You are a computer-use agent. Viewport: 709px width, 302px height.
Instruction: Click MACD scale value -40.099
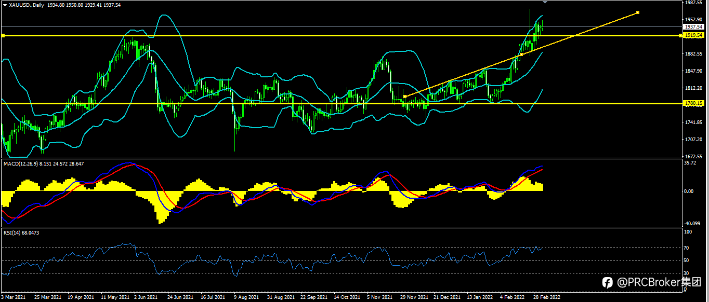tap(692, 224)
